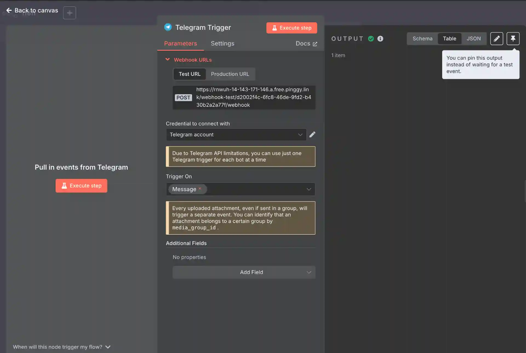The width and height of the screenshot is (526, 353).
Task: Click the POST method badge
Action: (183, 97)
